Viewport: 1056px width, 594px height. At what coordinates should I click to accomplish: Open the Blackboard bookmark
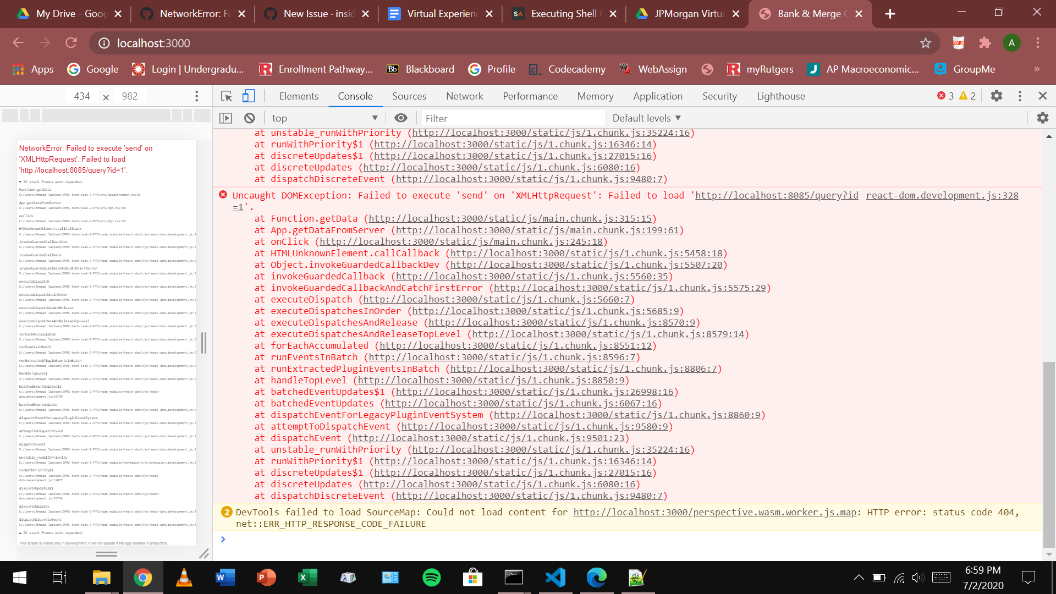coord(420,69)
